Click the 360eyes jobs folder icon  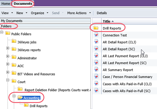(14, 41)
